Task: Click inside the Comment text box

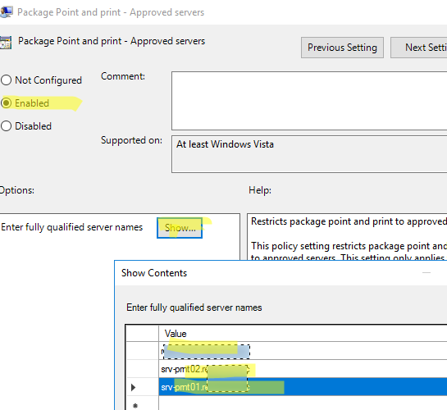Action: 309,101
